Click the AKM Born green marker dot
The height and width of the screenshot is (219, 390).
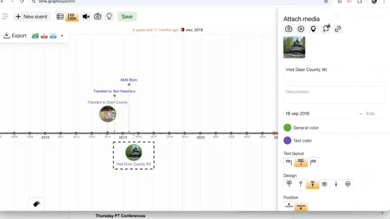(129, 85)
